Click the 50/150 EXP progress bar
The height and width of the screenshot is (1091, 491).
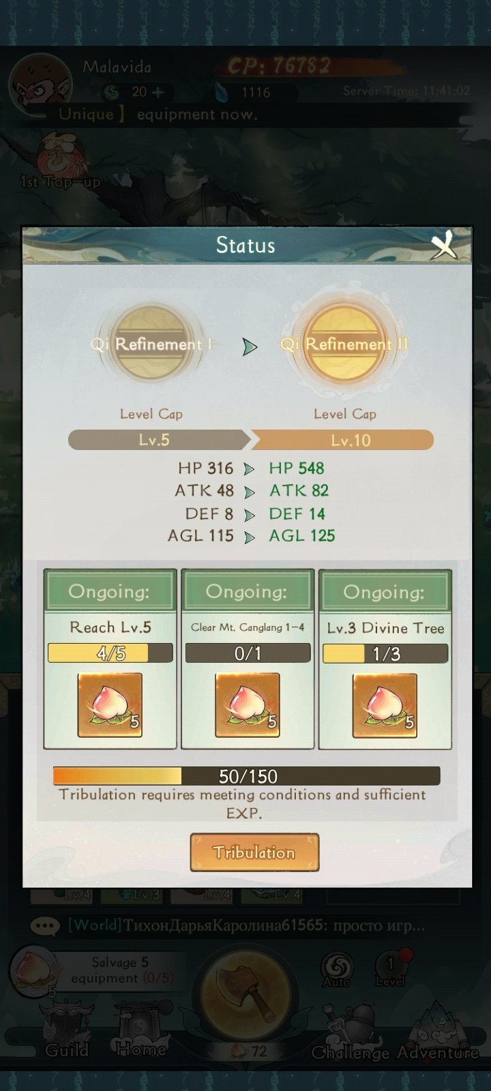[x=247, y=776]
